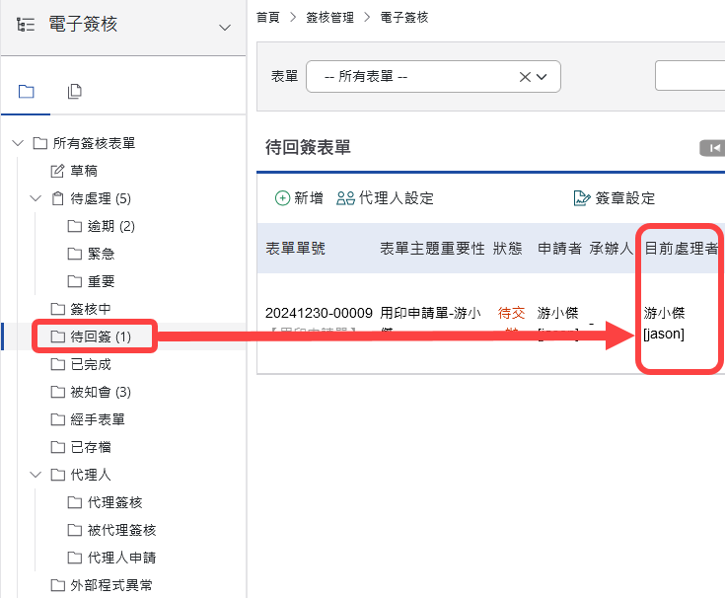Image resolution: width=725 pixels, height=598 pixels.
Task: Select the 緊急 folder label
Action: coord(101,254)
